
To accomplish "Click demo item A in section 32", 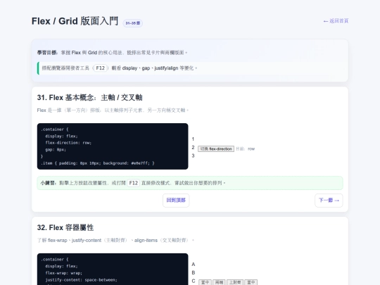I will (x=193, y=265).
